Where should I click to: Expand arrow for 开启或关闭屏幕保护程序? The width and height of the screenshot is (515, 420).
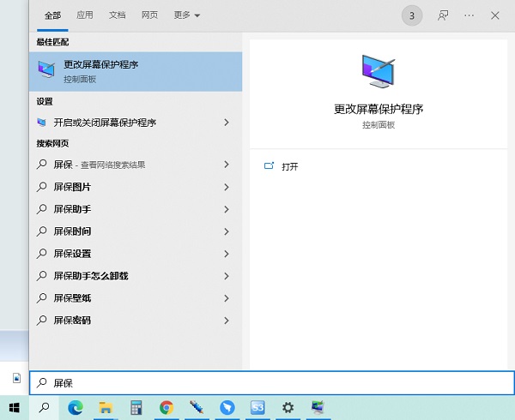pyautogui.click(x=227, y=123)
